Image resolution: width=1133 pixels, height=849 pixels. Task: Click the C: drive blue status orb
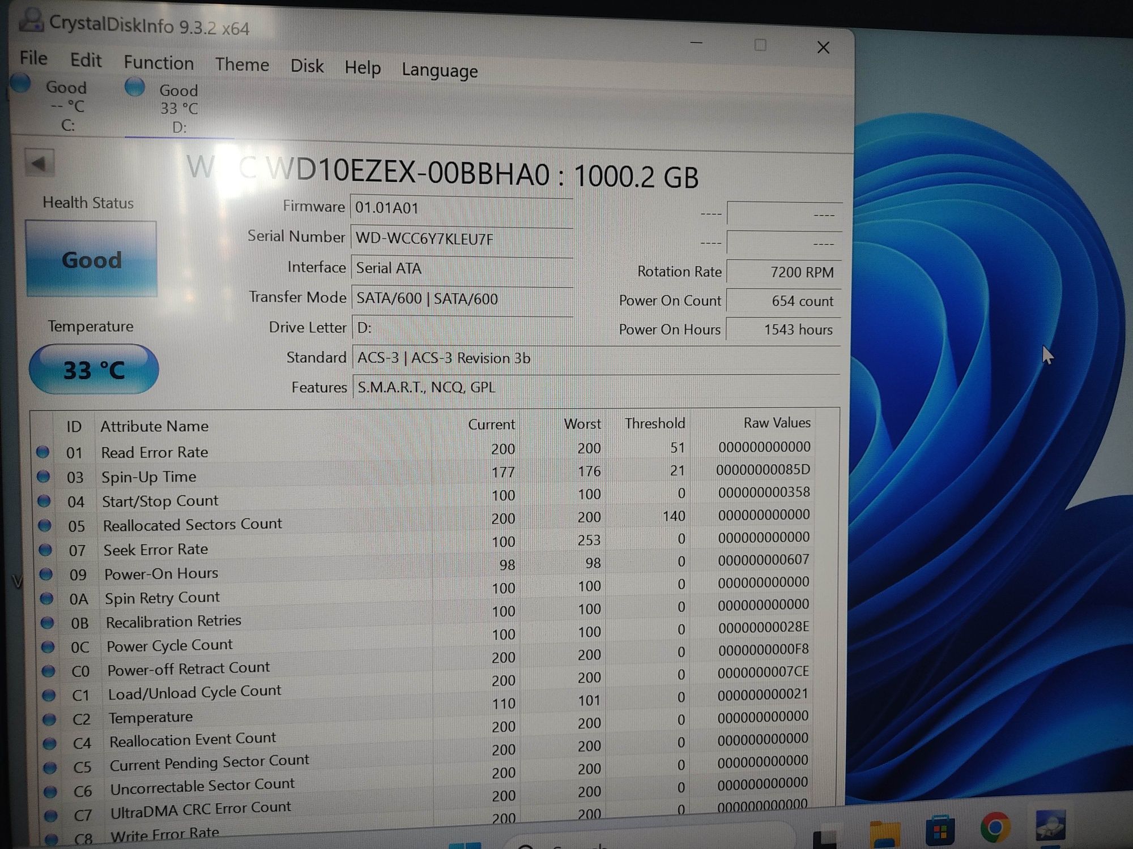20,84
